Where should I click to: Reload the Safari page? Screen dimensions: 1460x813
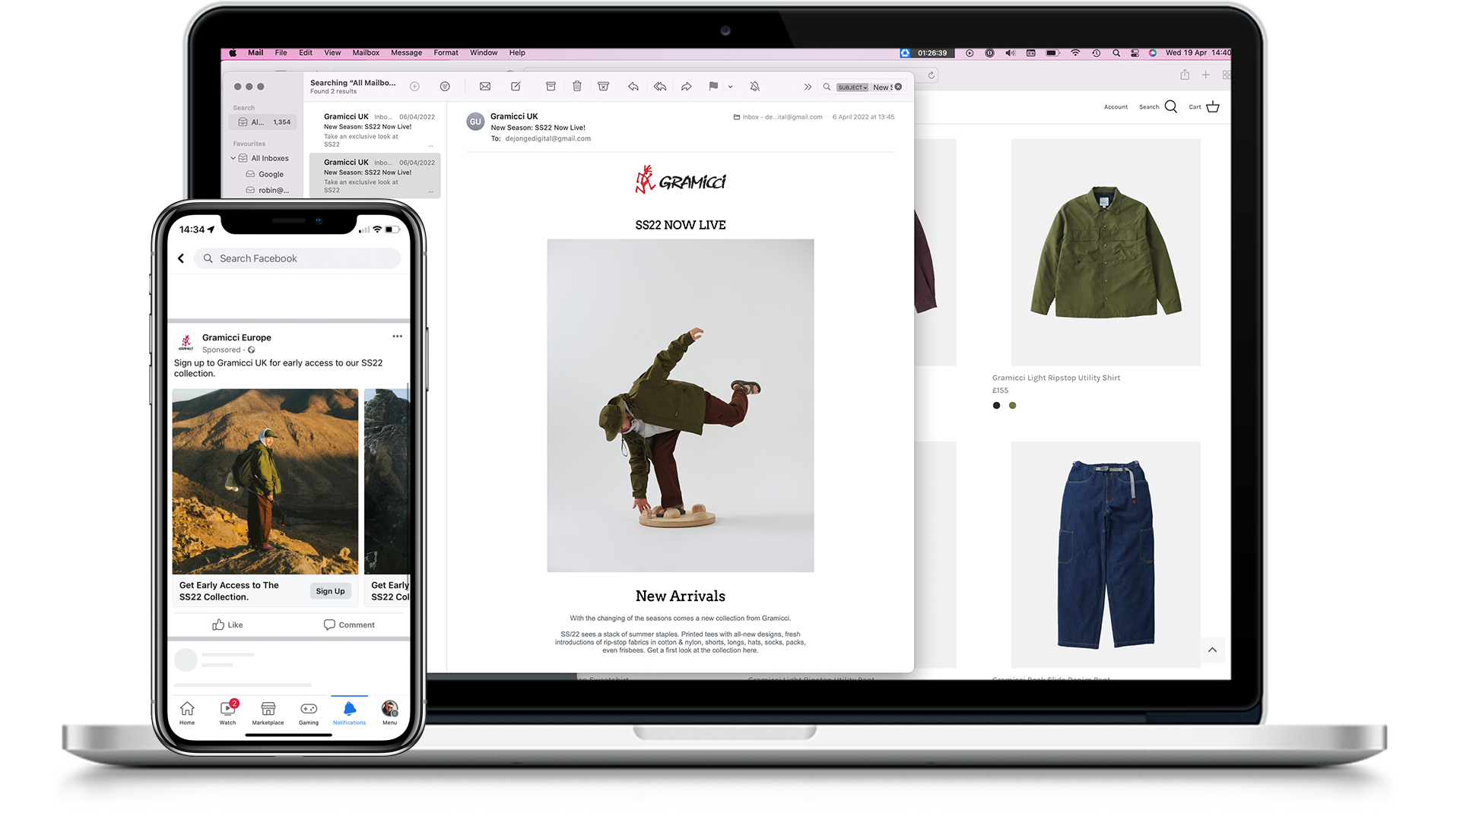click(x=931, y=75)
